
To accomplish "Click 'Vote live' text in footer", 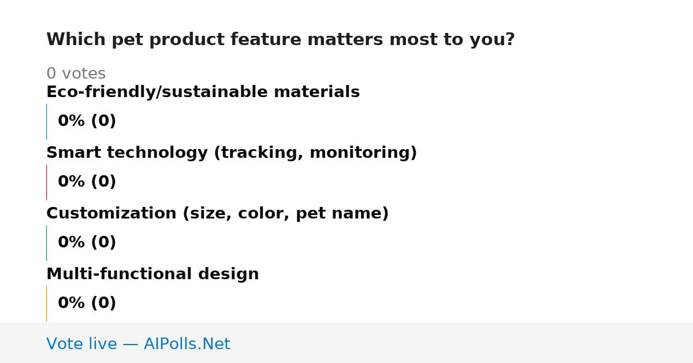I will click(x=81, y=344).
